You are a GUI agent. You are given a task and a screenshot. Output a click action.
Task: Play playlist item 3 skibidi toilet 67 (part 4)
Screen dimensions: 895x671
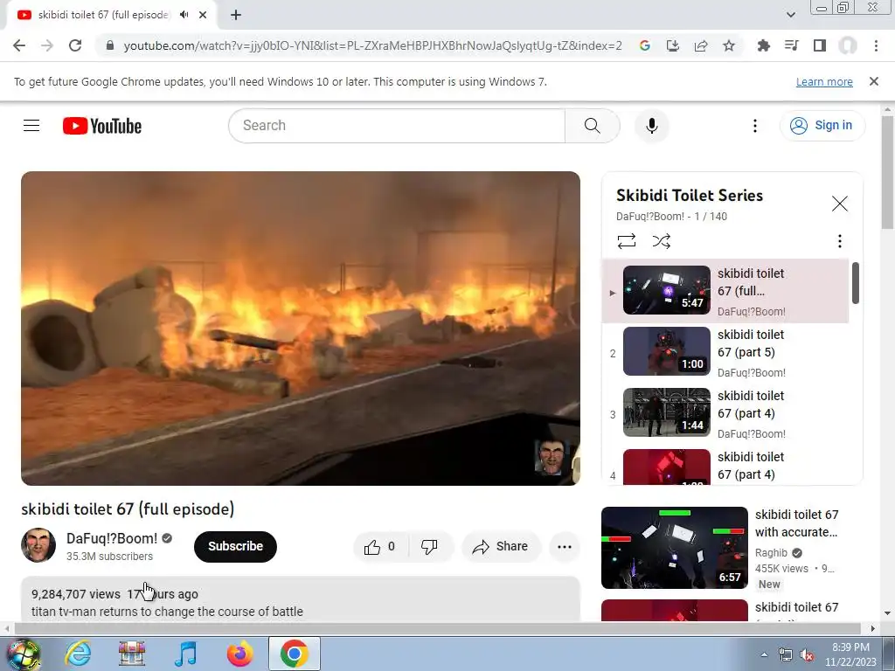[x=725, y=412]
